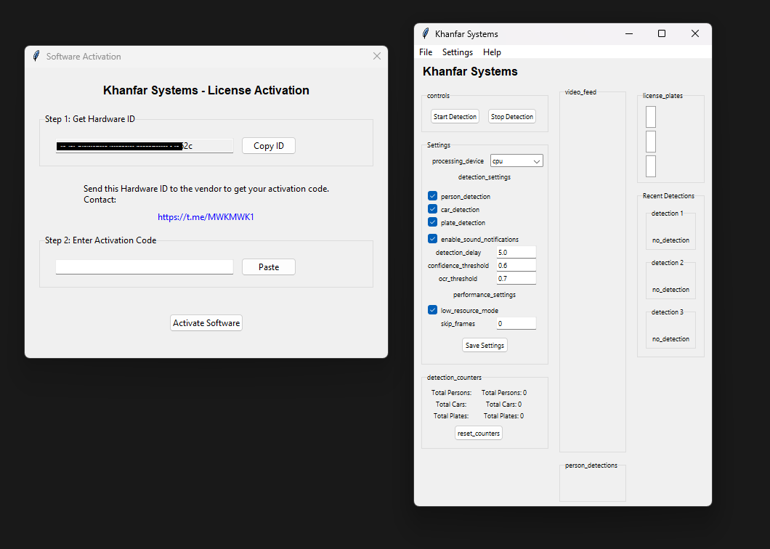Toggle the person_detection checkbox
The height and width of the screenshot is (549, 770).
point(433,196)
